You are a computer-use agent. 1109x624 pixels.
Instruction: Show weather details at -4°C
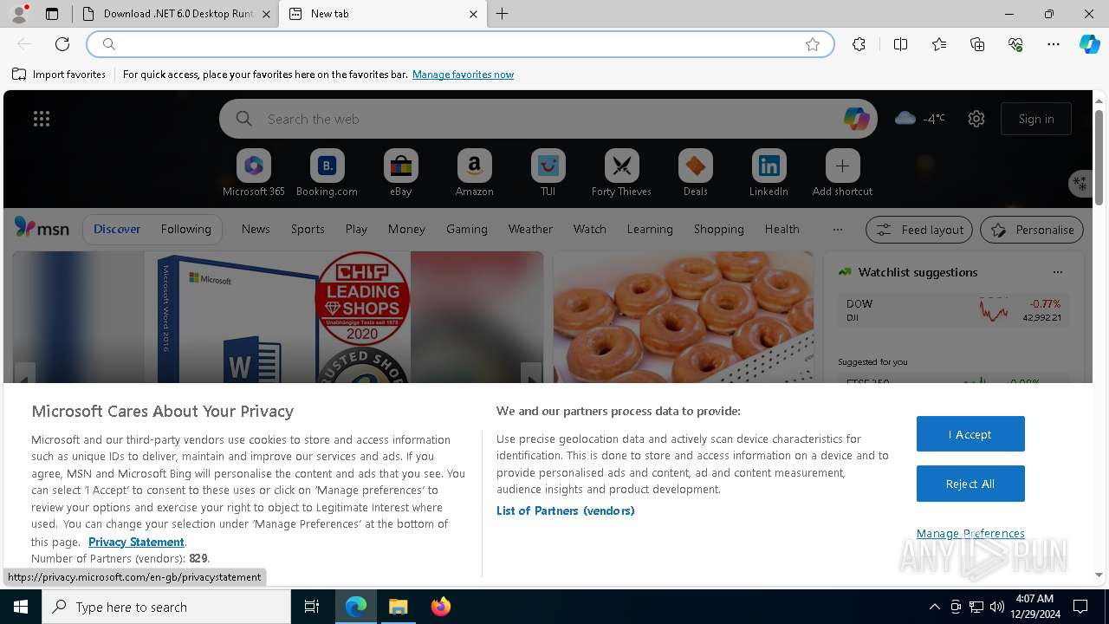tap(919, 119)
